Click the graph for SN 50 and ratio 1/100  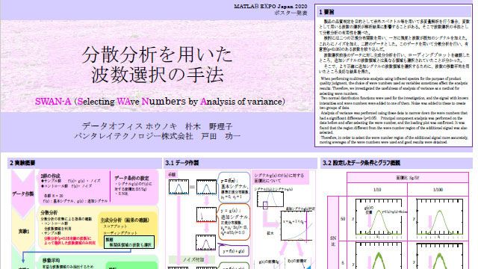[x=440, y=217]
